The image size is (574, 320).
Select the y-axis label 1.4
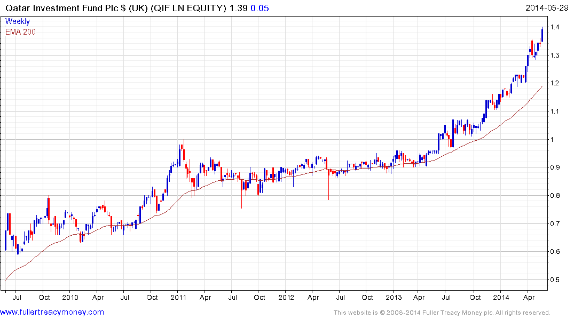coord(554,27)
